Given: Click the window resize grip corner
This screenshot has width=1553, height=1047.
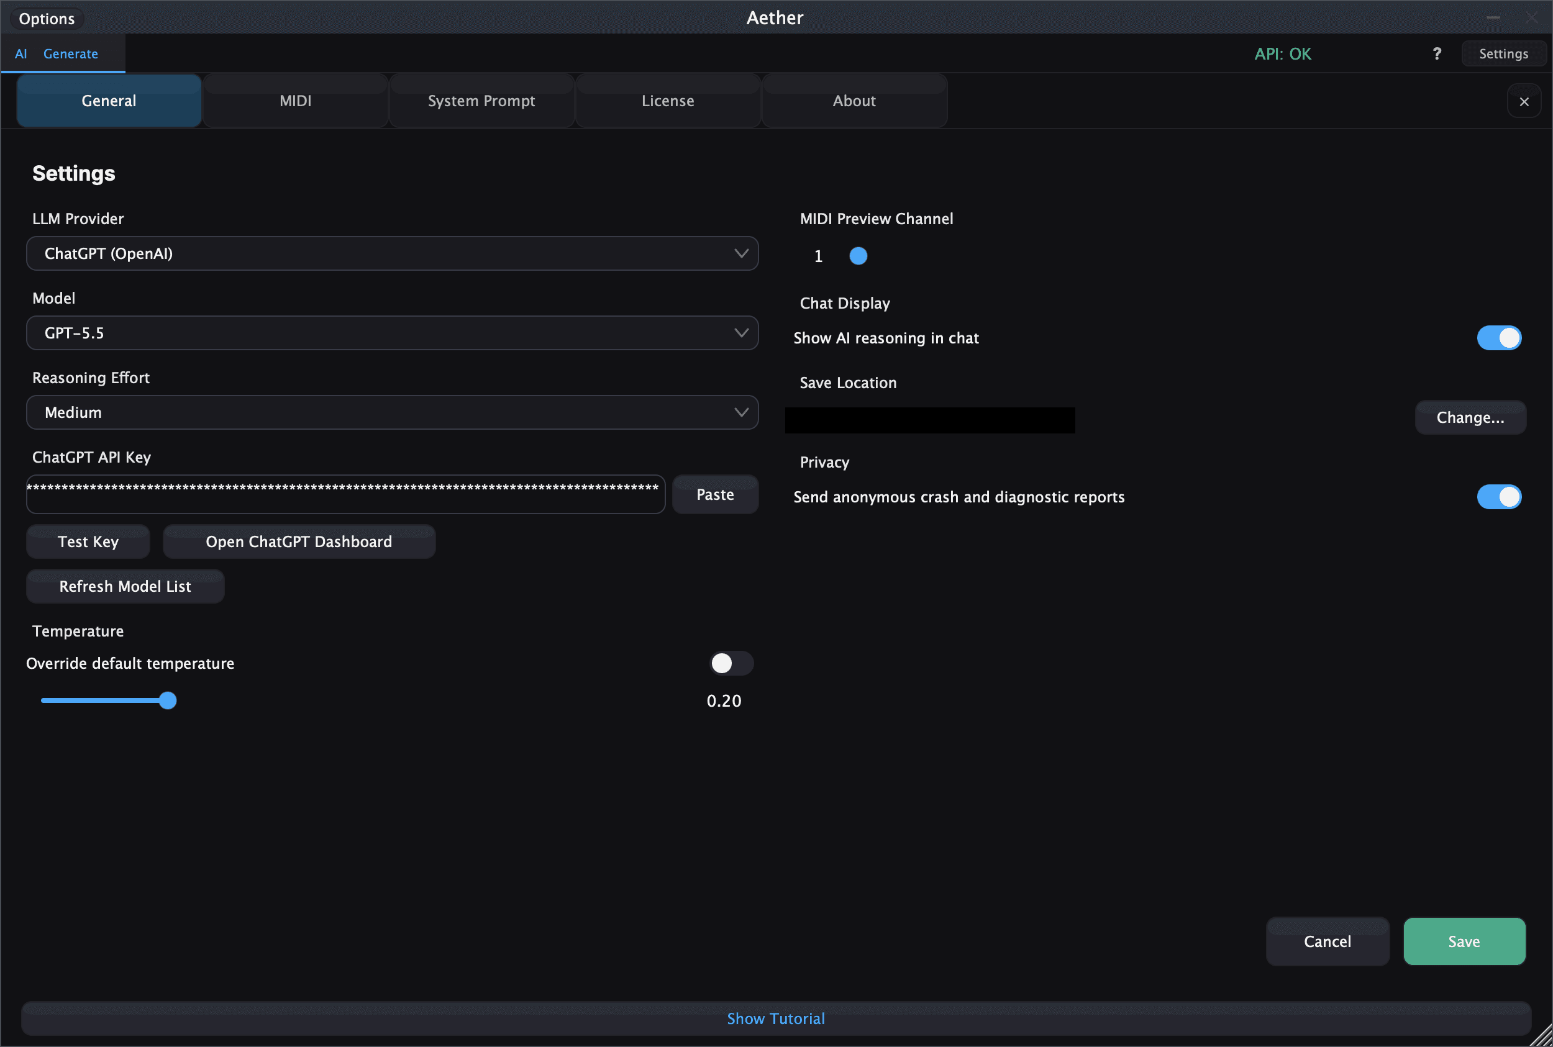Looking at the screenshot, I should click(1542, 1036).
